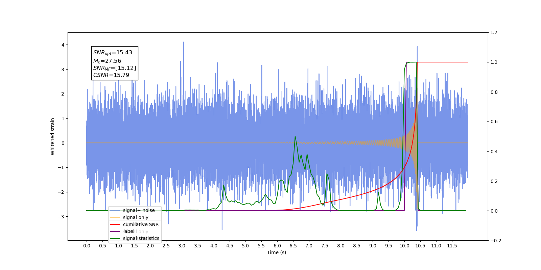Screen dimensions: 541x270
Task: Click the green legend line swatch for signal statistics
Action: click(115, 238)
